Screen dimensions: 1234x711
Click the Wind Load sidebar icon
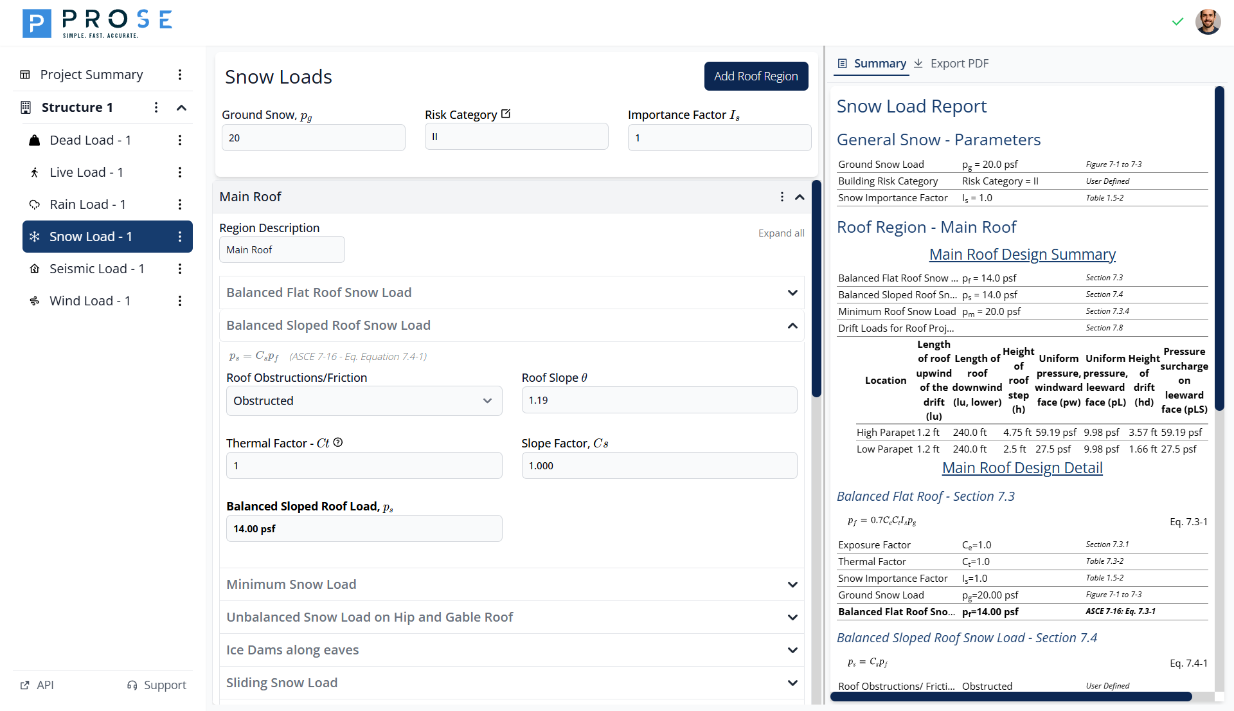pos(35,301)
